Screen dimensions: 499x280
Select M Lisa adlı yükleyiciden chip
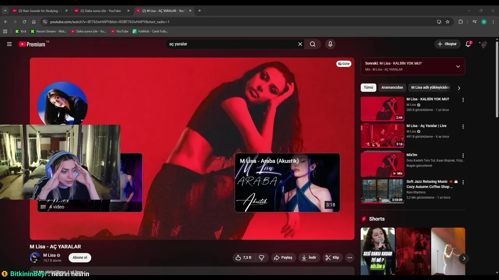(x=430, y=87)
